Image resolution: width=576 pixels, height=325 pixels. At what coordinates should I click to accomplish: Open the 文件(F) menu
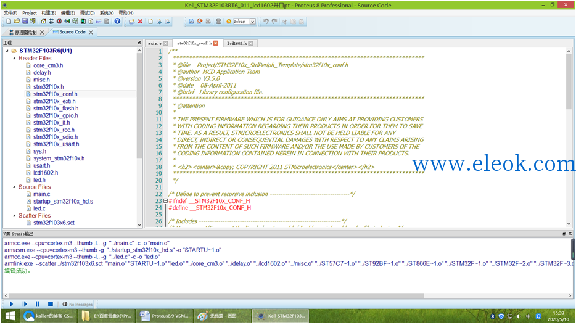tap(10, 13)
